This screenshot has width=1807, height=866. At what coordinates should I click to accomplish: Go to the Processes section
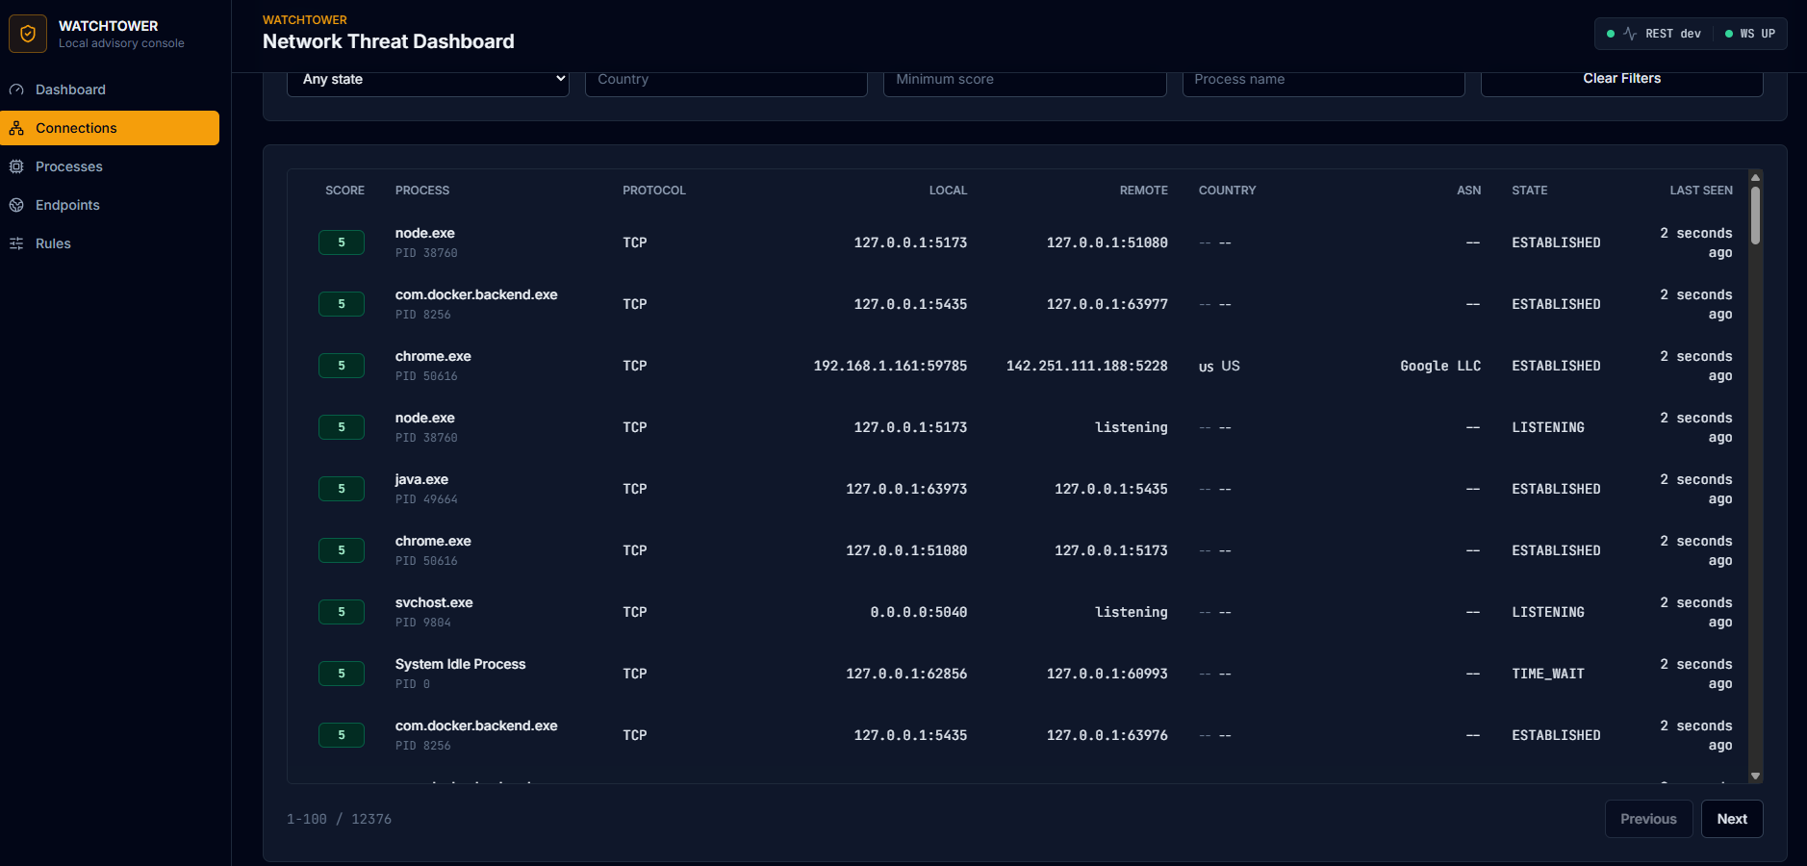coord(110,166)
